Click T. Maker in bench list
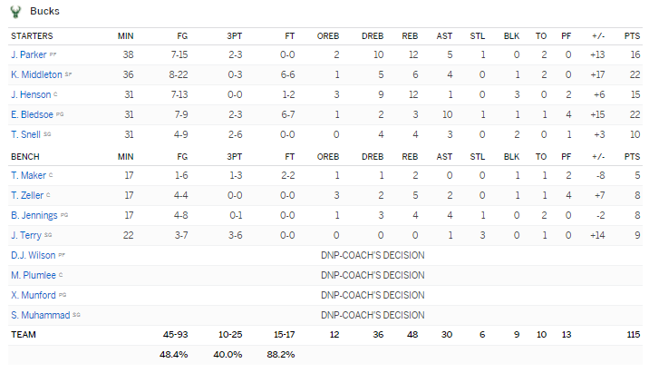Image resolution: width=649 pixels, height=373 pixels. (x=27, y=175)
